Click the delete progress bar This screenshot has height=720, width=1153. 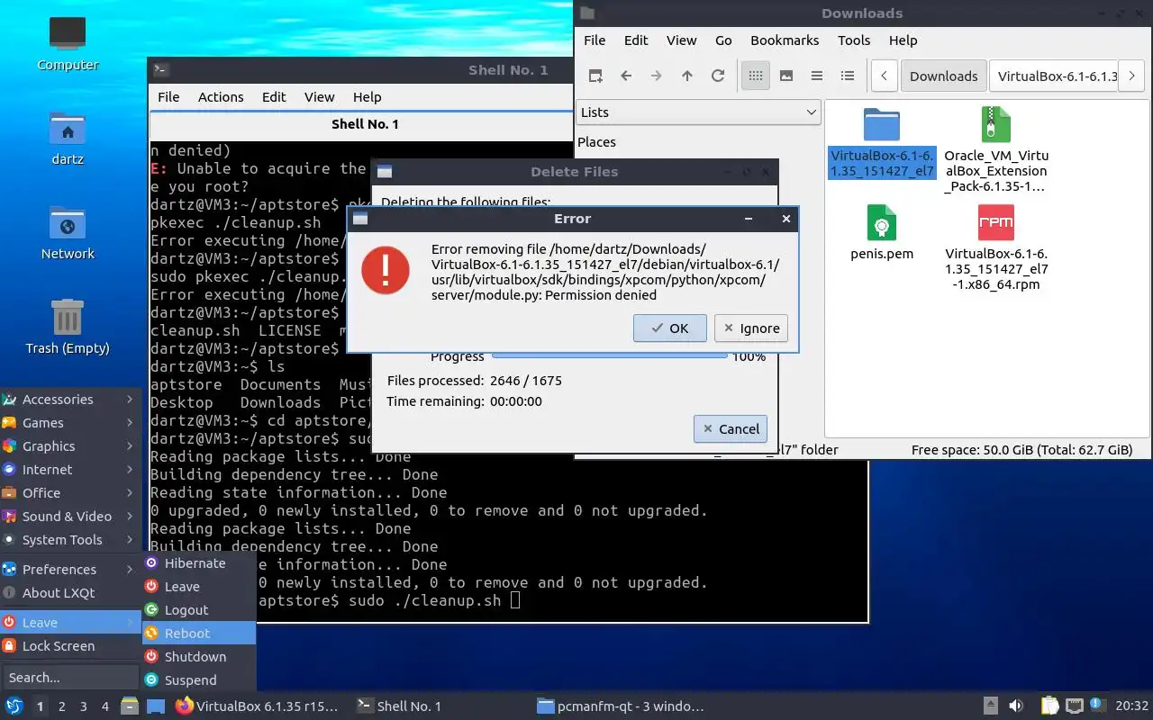[x=610, y=355]
